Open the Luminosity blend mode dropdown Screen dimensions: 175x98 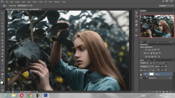coord(147,66)
